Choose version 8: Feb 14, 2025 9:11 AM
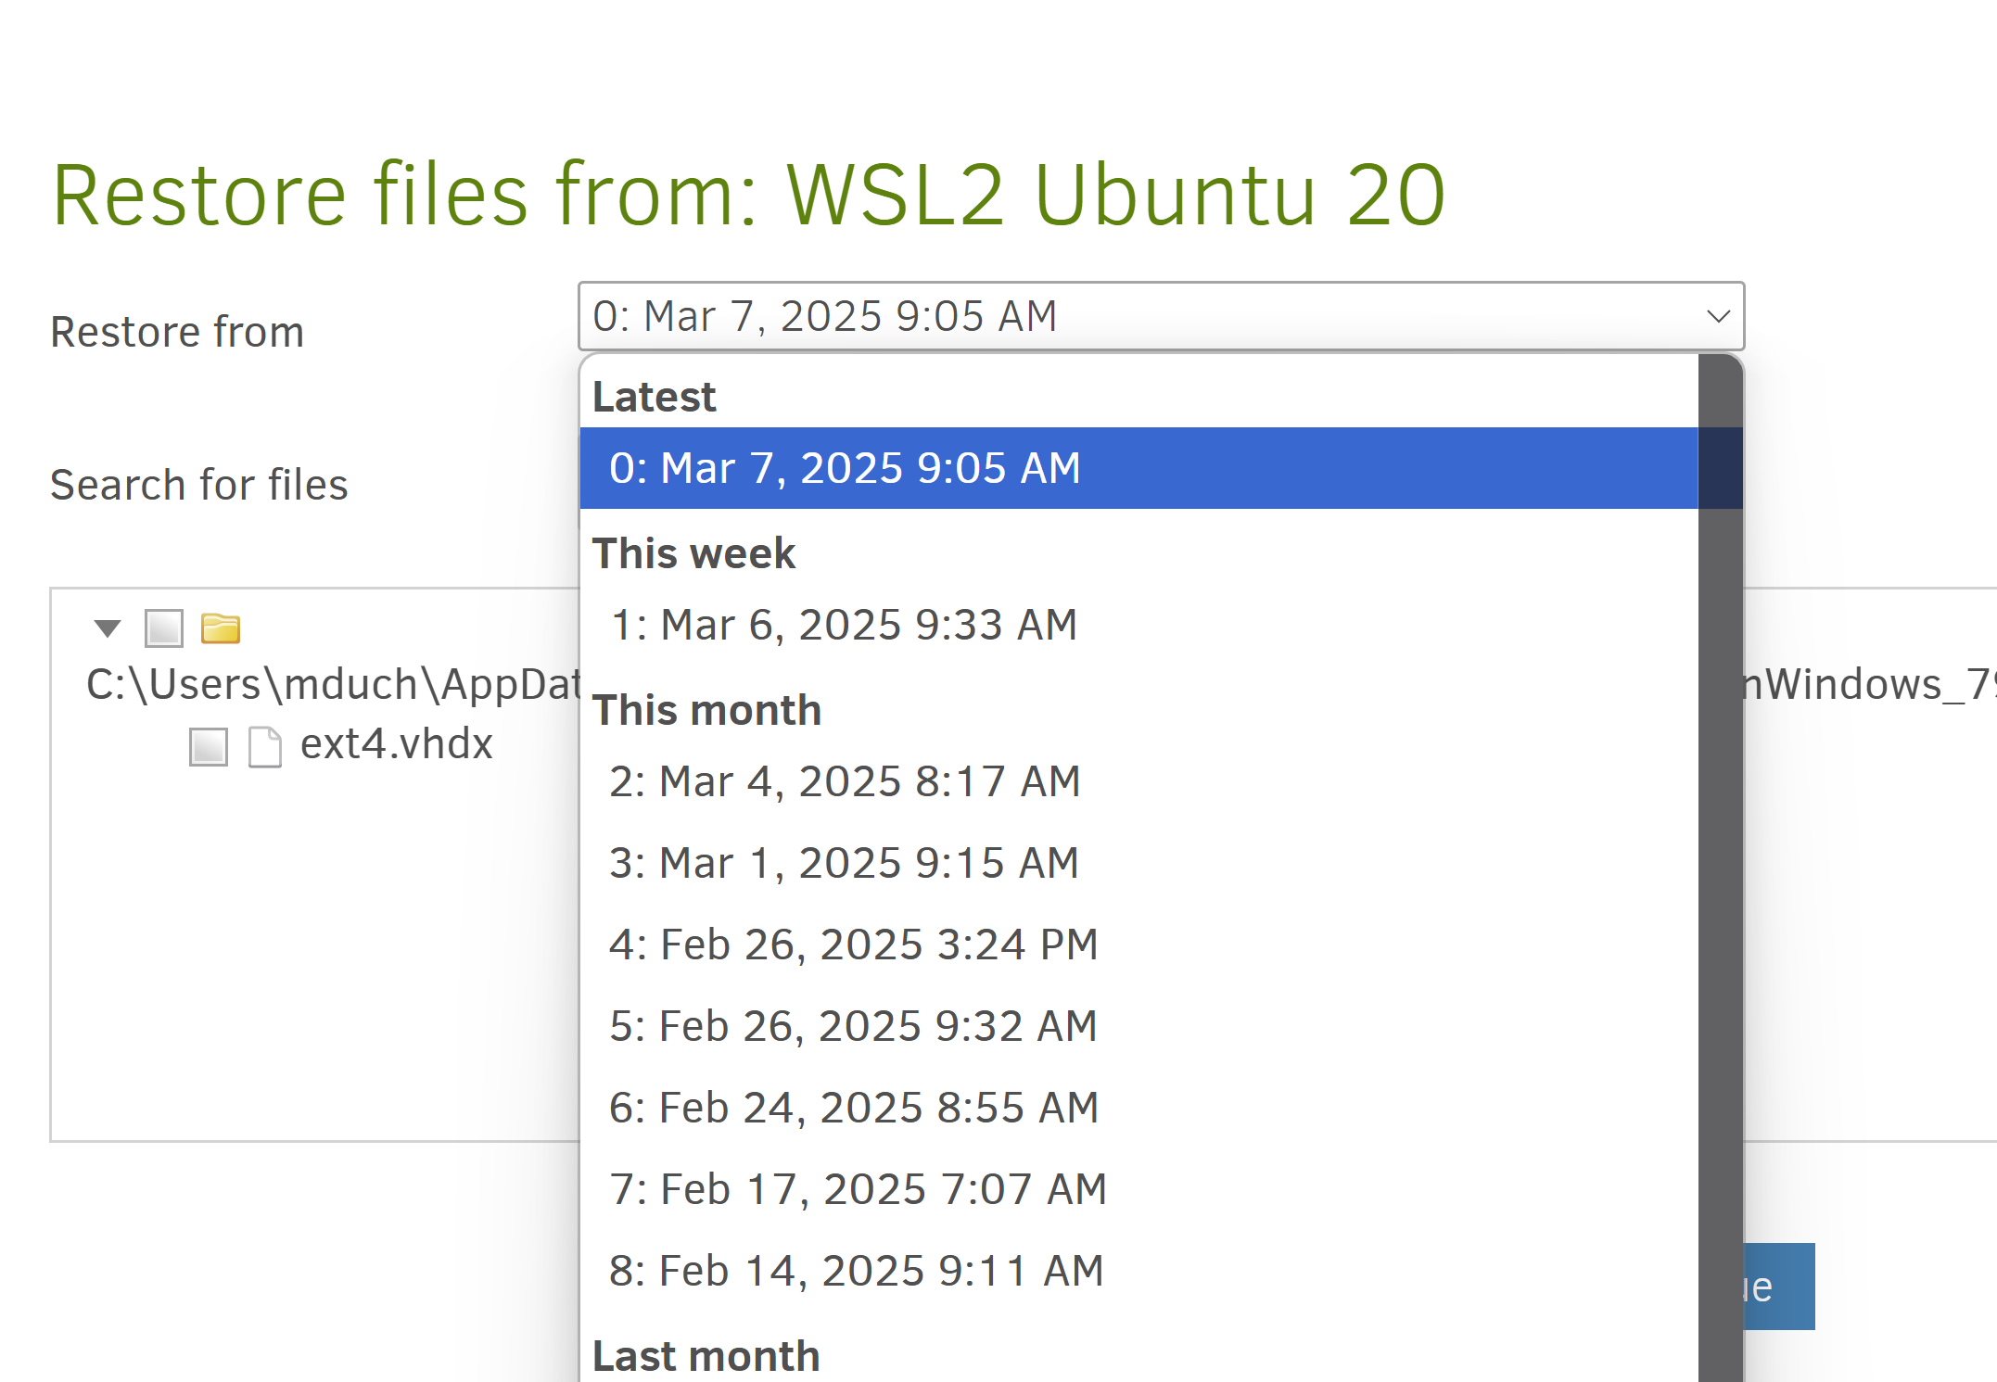This screenshot has height=1382, width=1997. tap(856, 1271)
